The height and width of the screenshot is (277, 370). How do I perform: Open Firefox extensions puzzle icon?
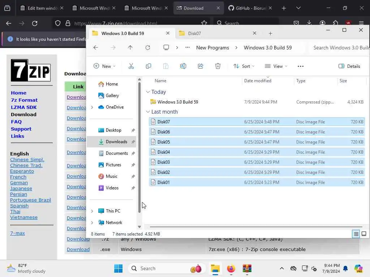335,23
